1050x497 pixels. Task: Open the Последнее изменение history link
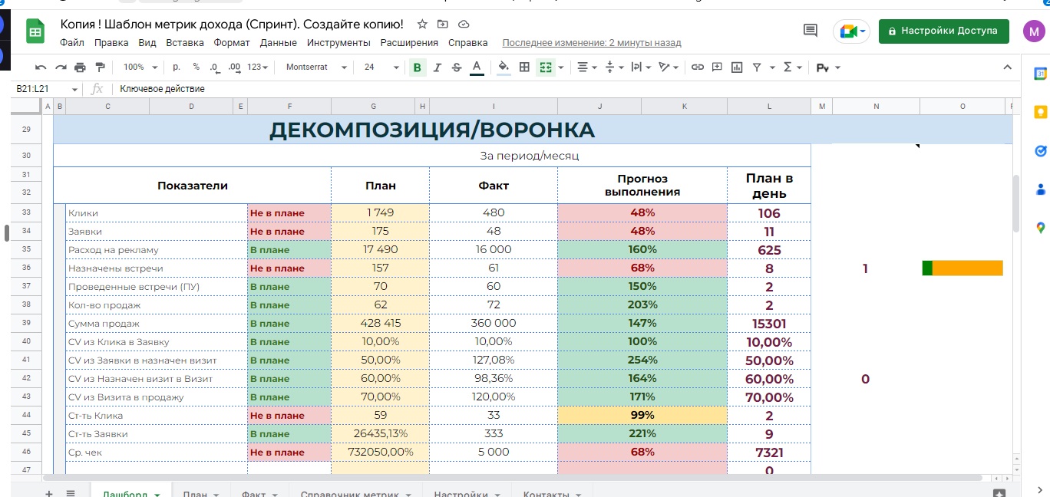coord(591,43)
